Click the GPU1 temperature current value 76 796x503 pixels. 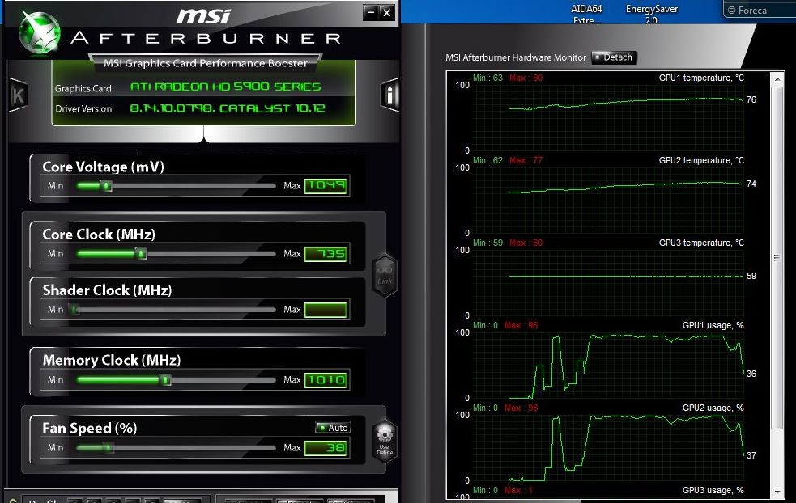751,99
